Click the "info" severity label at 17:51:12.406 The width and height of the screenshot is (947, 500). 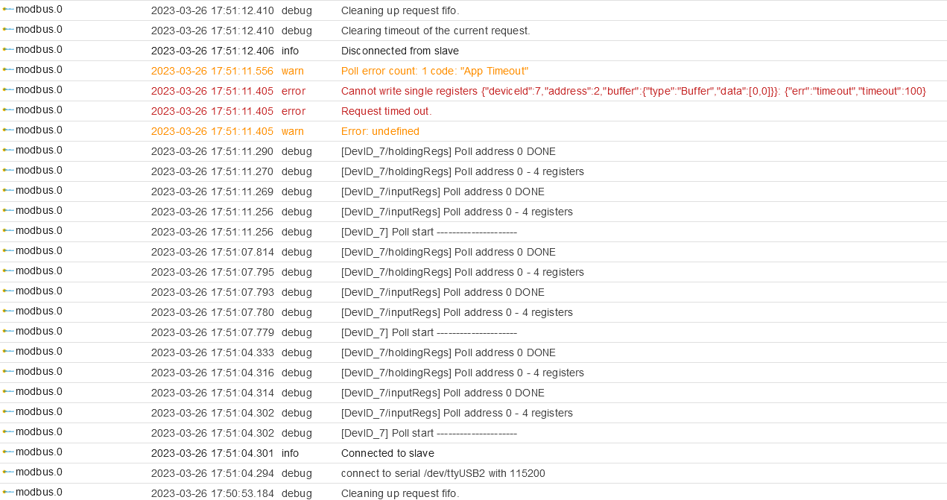coord(290,51)
